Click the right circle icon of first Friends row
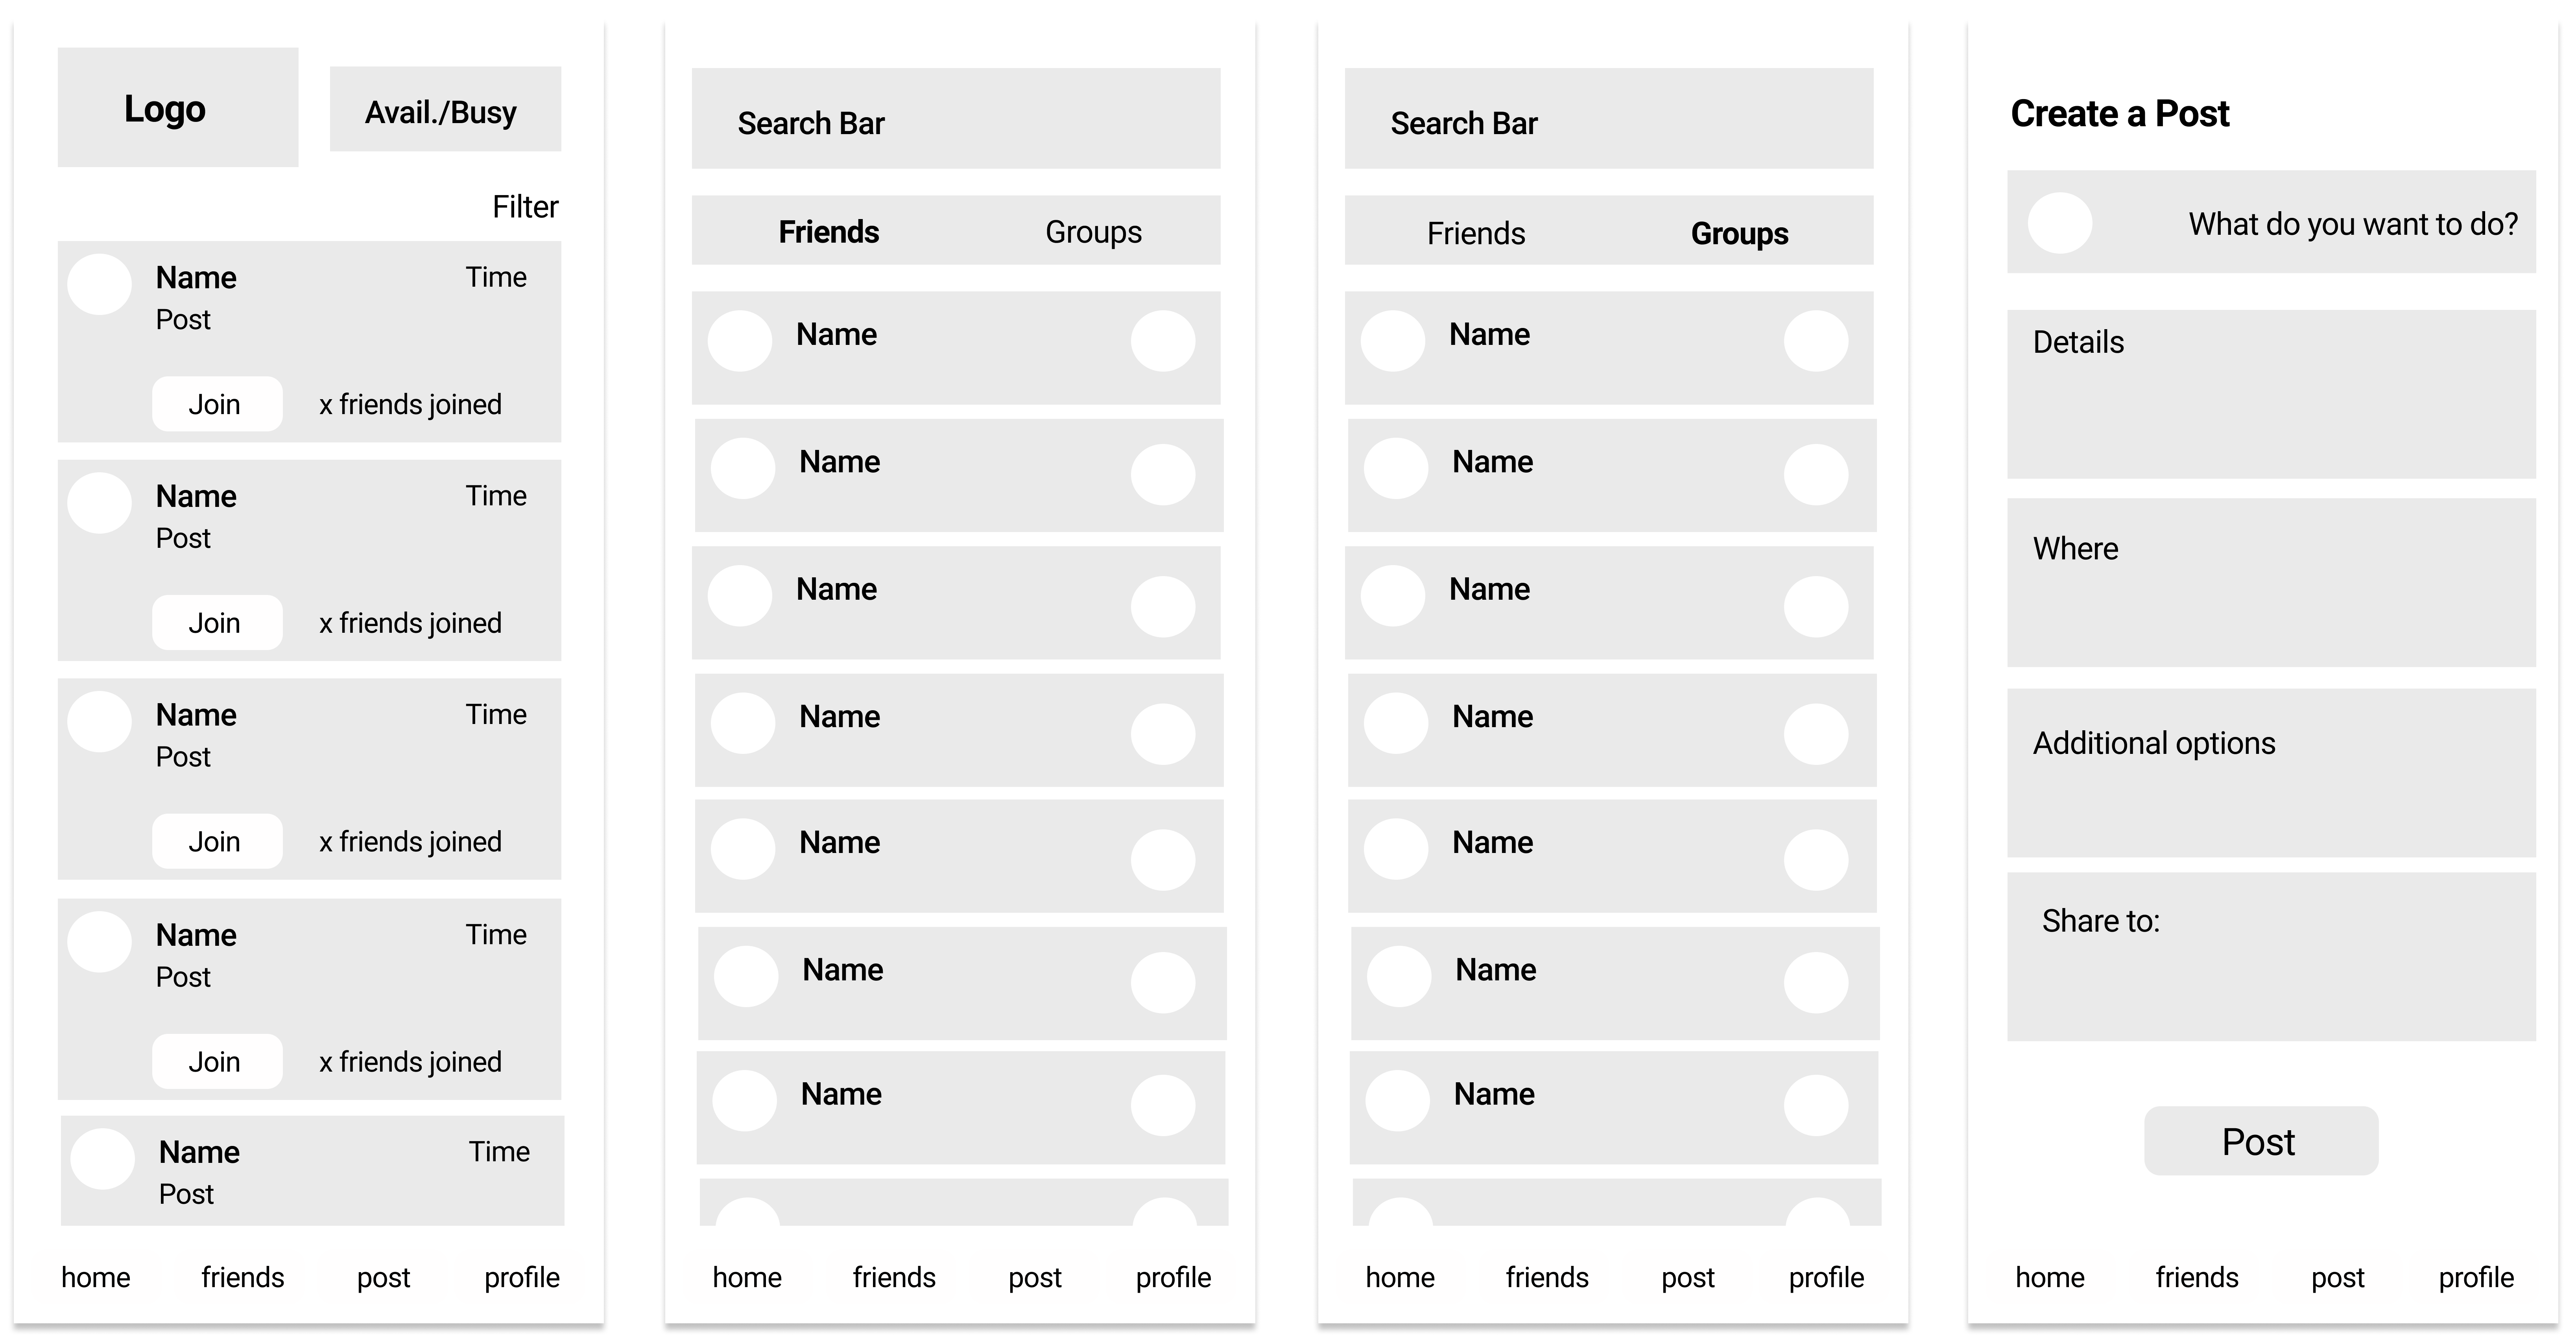Screen dimensions: 2576x1341 (x=1163, y=341)
